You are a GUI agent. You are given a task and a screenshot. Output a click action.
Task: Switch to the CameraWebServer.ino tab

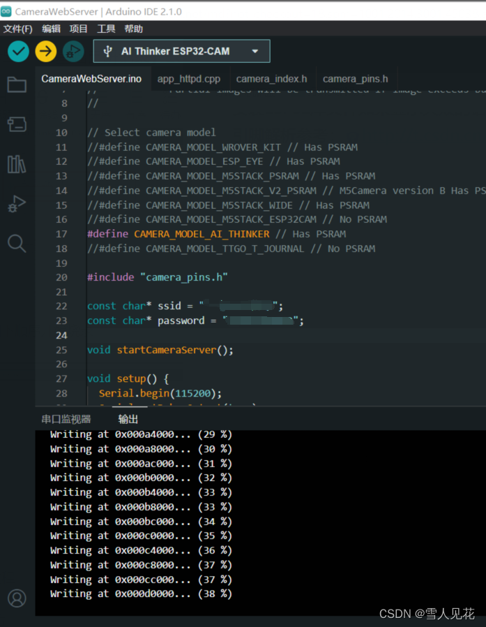tap(91, 79)
